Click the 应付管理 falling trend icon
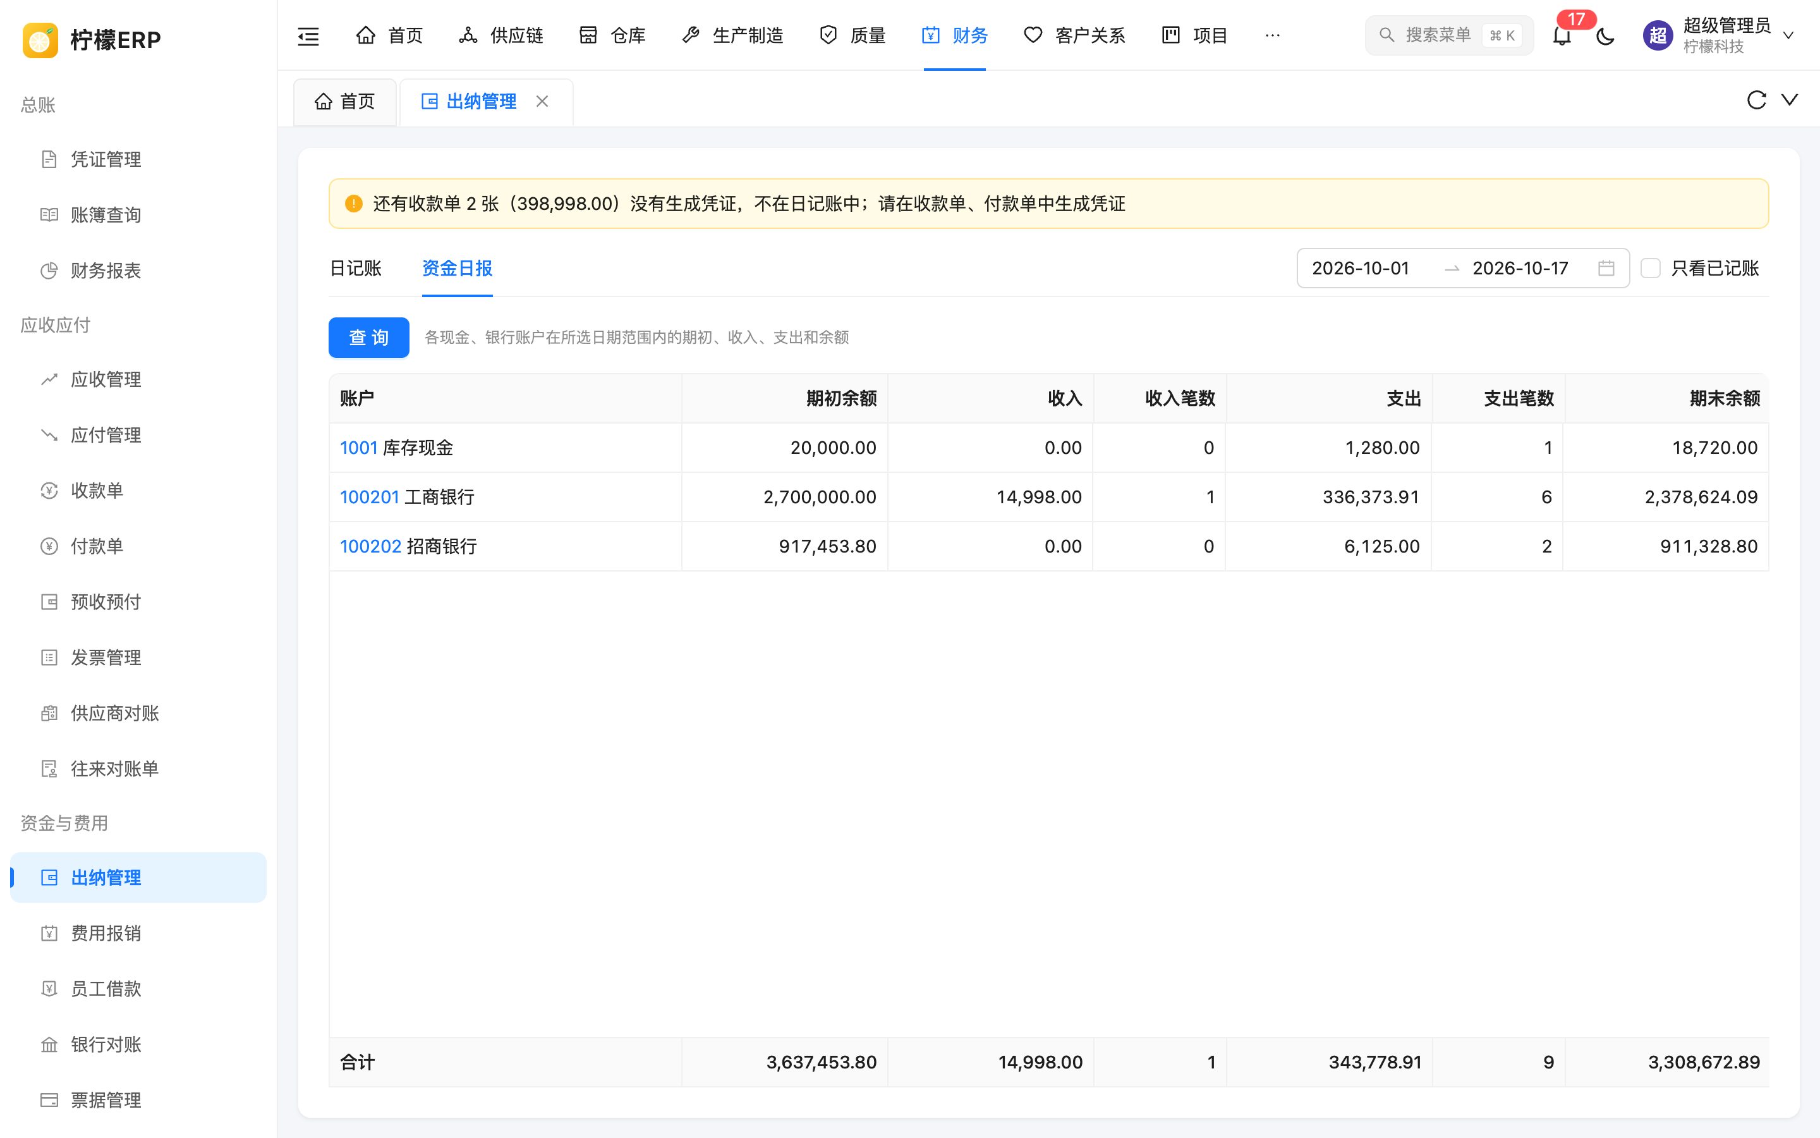Screen dimensions: 1820x1138 pos(49,435)
